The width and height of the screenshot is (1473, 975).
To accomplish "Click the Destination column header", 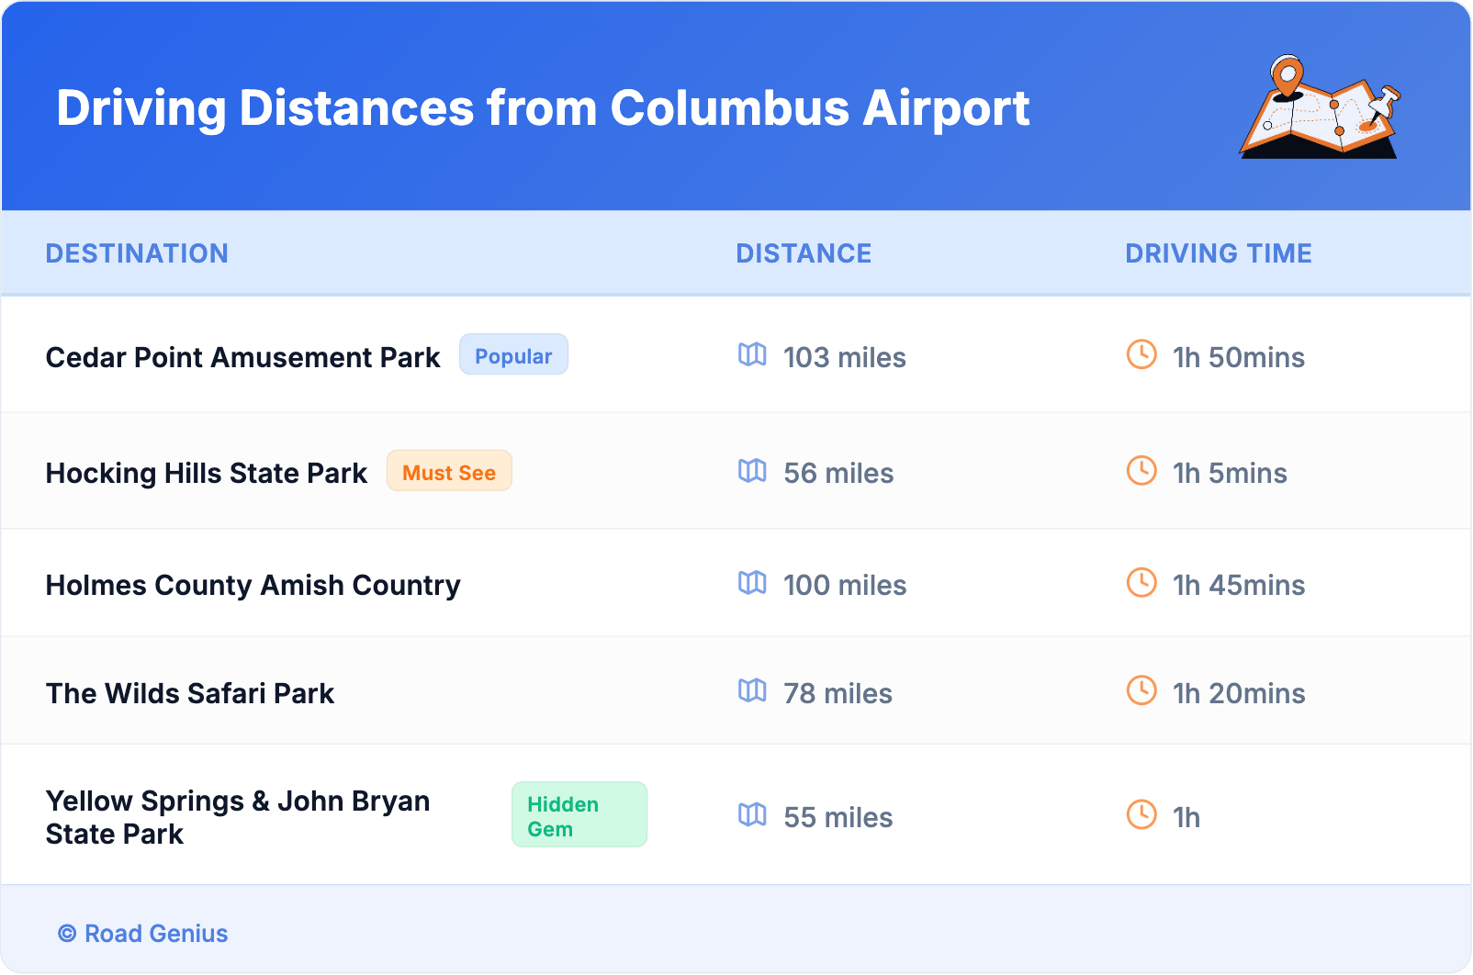I will [x=137, y=253].
